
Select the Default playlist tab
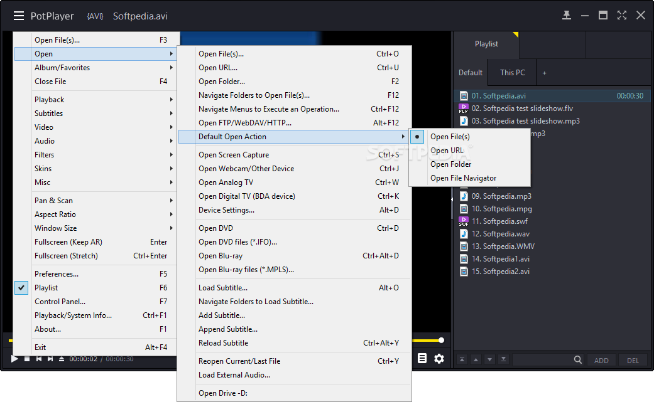tap(471, 72)
